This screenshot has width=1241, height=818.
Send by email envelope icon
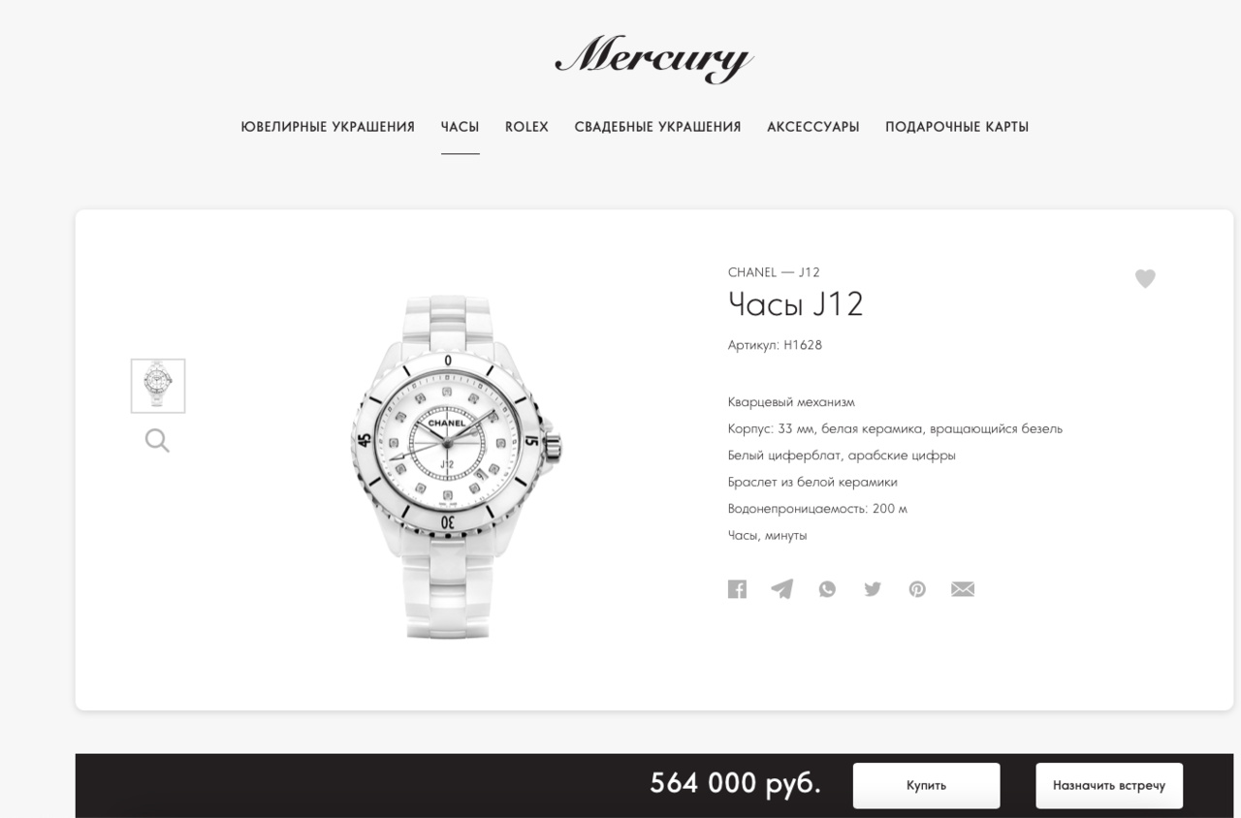click(x=963, y=589)
